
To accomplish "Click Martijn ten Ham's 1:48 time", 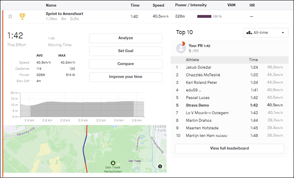I will [254, 135].
